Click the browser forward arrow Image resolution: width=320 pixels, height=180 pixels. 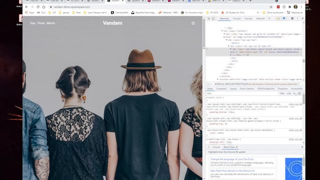pos(32,7)
